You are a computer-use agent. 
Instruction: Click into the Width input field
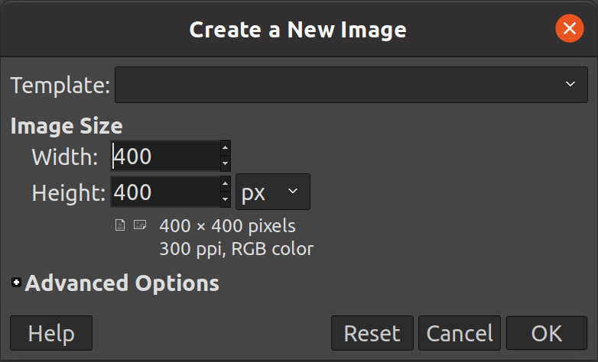[165, 156]
